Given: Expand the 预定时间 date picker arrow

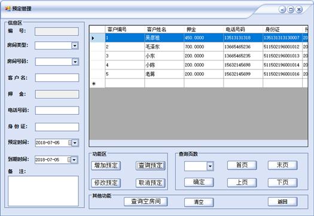Looking at the screenshot, I should 75,143.
